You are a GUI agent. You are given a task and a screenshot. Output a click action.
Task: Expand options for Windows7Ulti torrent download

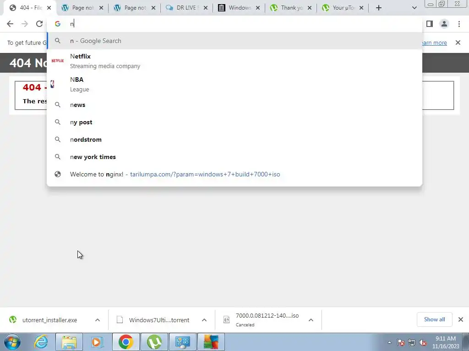pyautogui.click(x=204, y=320)
